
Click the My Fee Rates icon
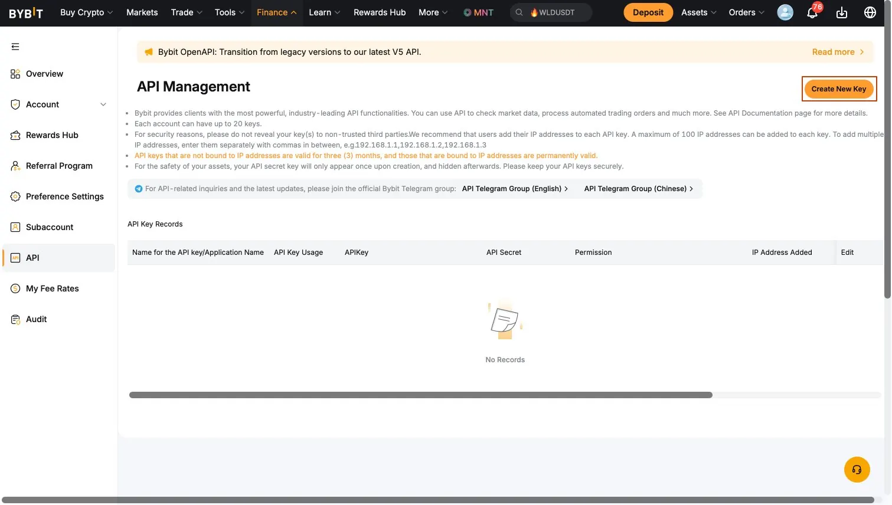[15, 288]
